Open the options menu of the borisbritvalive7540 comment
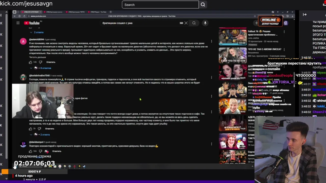This screenshot has width=326, height=183. (x=211, y=77)
